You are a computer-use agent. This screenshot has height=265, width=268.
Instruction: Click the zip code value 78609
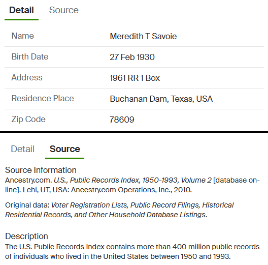pos(122,120)
